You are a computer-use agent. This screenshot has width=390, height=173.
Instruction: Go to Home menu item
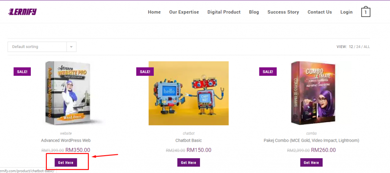click(154, 12)
